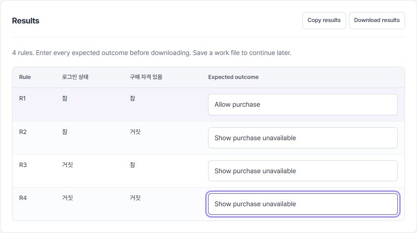Click R3 구매 자격 있음 value 참
The height and width of the screenshot is (233, 417).
point(132,165)
